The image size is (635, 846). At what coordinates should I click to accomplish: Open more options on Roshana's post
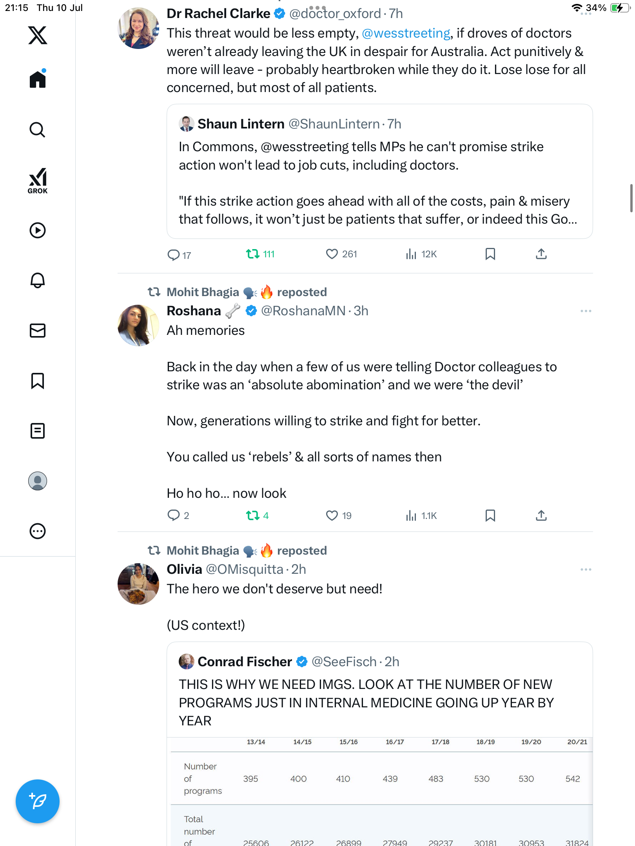click(x=586, y=311)
